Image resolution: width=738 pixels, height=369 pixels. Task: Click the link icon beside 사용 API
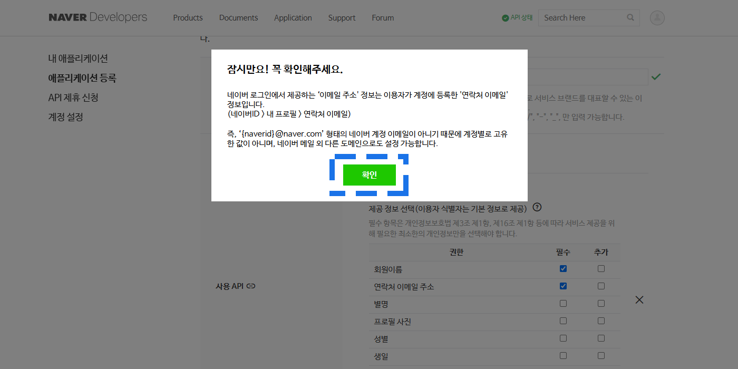(251, 286)
